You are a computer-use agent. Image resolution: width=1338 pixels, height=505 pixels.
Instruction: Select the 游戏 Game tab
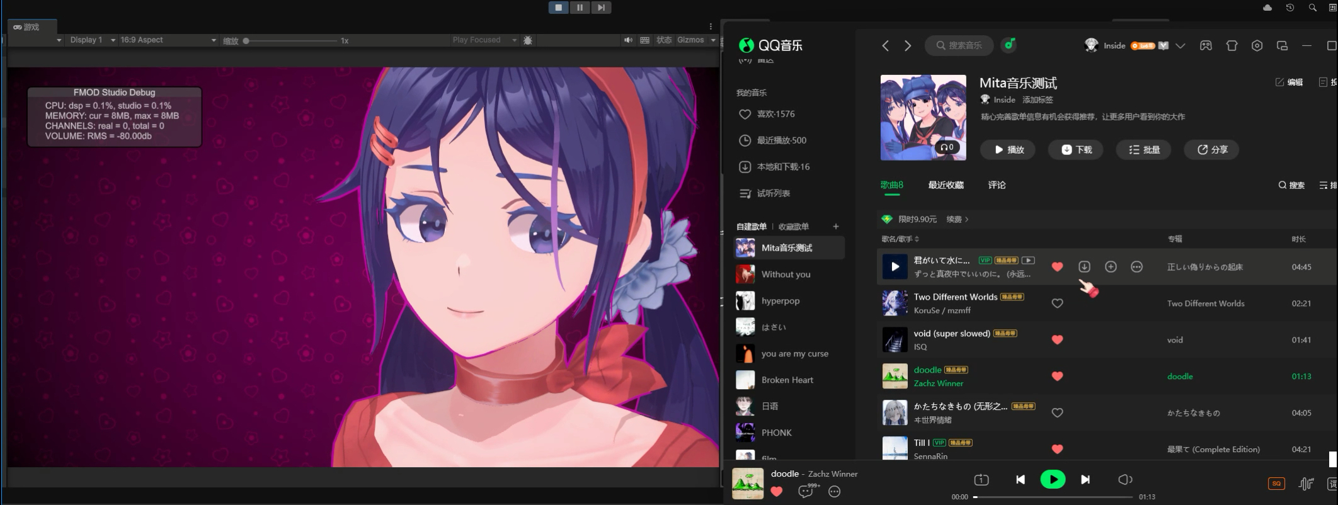(31, 27)
